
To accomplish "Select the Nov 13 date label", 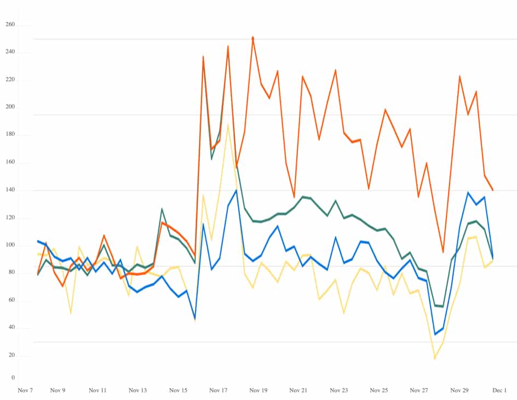I will [138, 391].
